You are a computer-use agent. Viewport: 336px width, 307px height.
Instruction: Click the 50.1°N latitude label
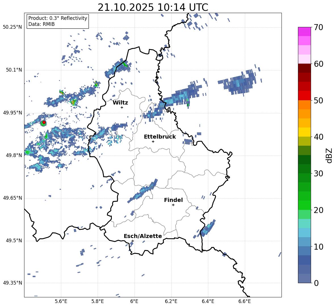tap(14, 70)
